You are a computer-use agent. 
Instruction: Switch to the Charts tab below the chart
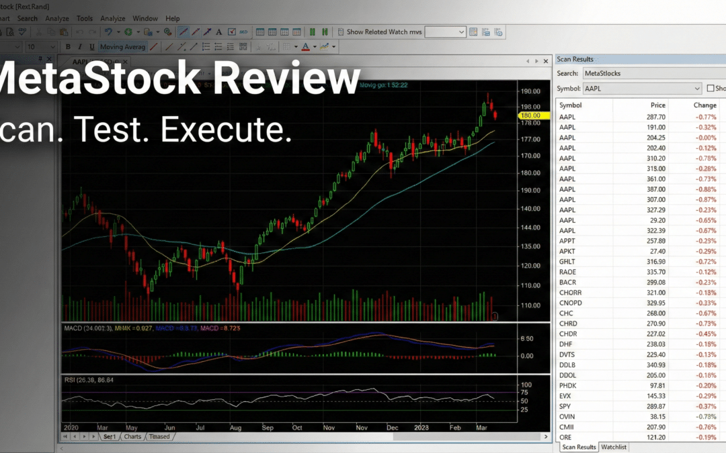tap(132, 436)
